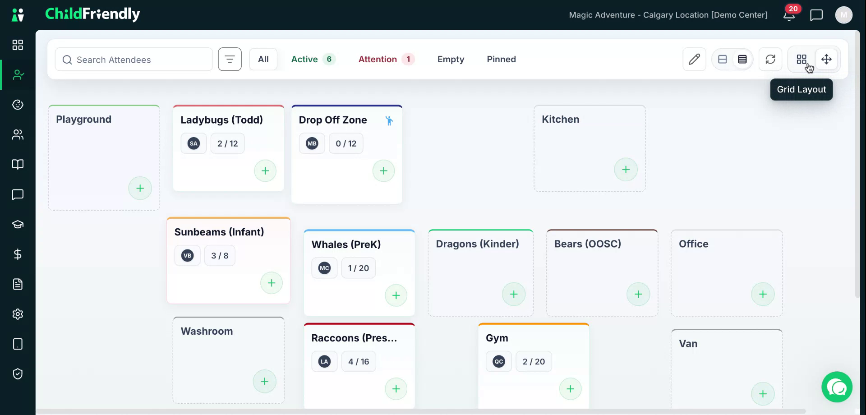
Task: Open the chat messages icon in header
Action: (x=816, y=15)
